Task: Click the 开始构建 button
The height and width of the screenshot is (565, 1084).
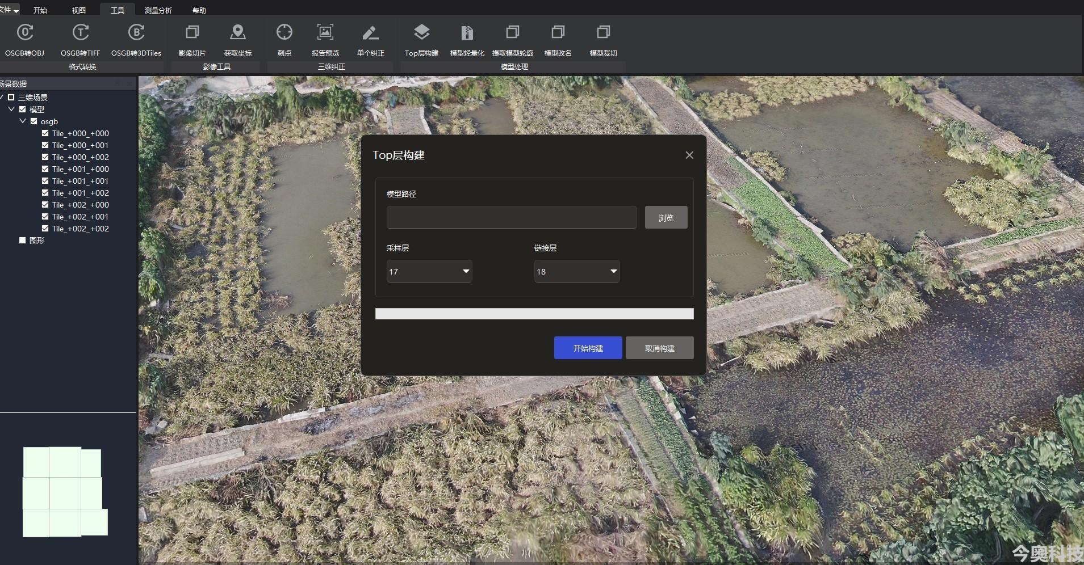Action: point(588,348)
